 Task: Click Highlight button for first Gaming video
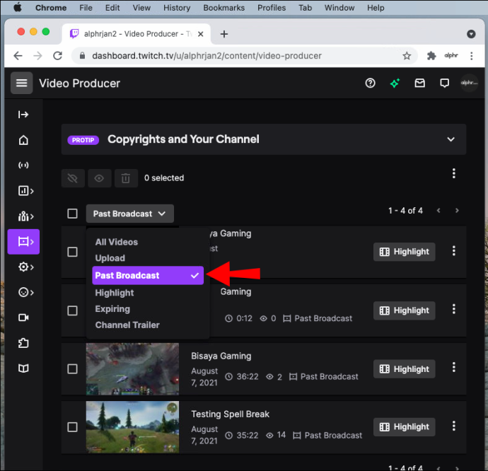(404, 252)
